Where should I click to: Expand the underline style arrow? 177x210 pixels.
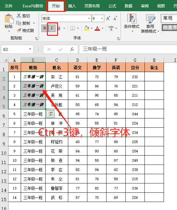(64, 28)
